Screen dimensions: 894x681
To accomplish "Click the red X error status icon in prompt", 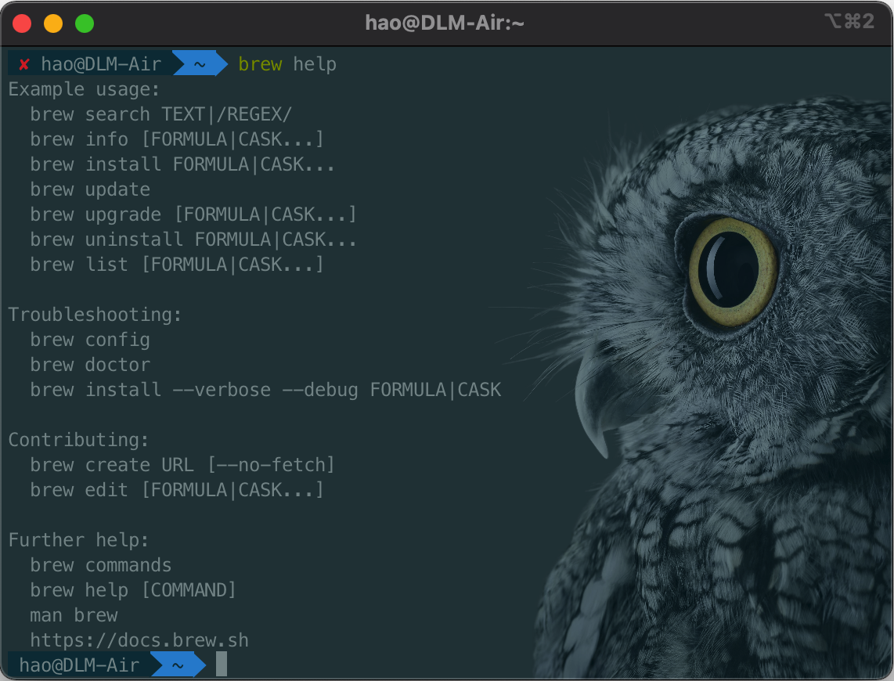I will point(24,64).
